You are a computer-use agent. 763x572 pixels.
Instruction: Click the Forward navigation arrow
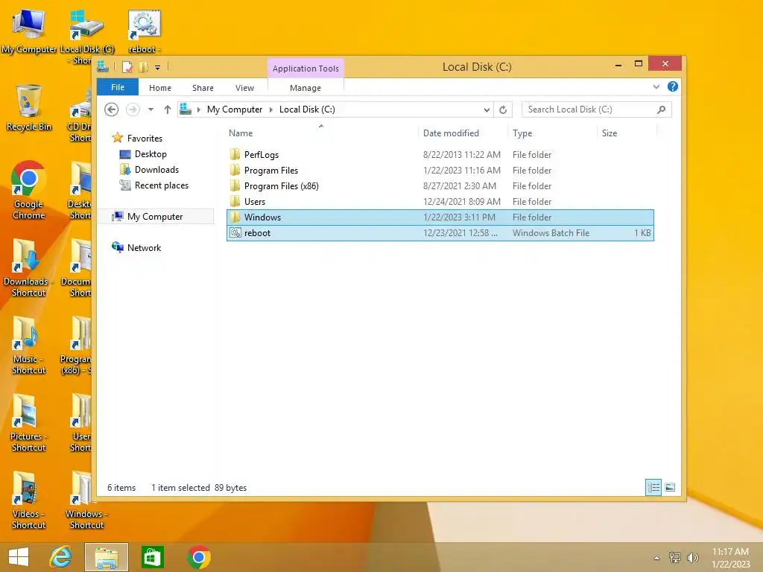(x=133, y=109)
